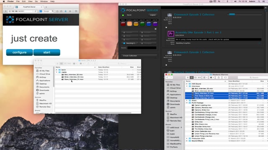268x150 pixels.
Task: Open the Finder menu
Action: (x=10, y=1)
